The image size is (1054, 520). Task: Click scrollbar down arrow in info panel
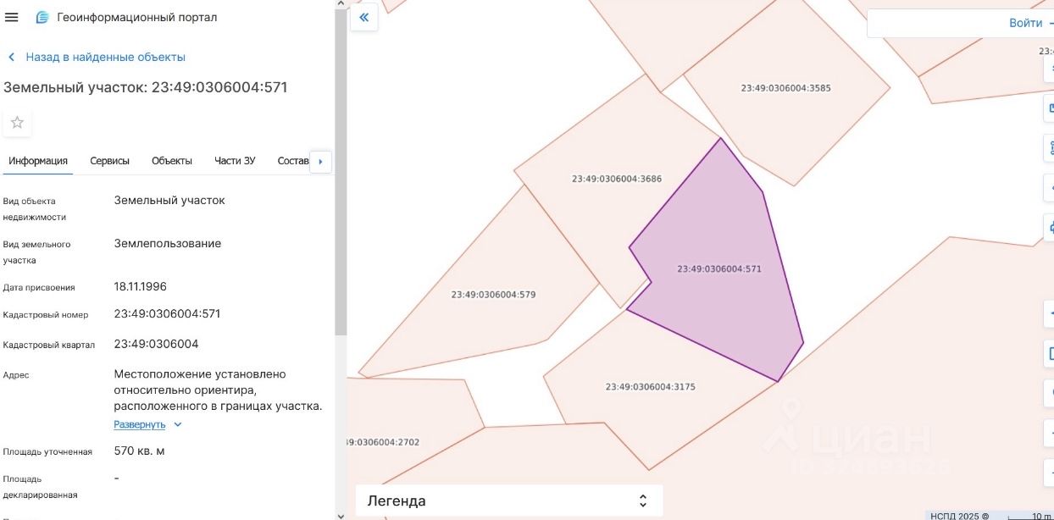pos(341,514)
